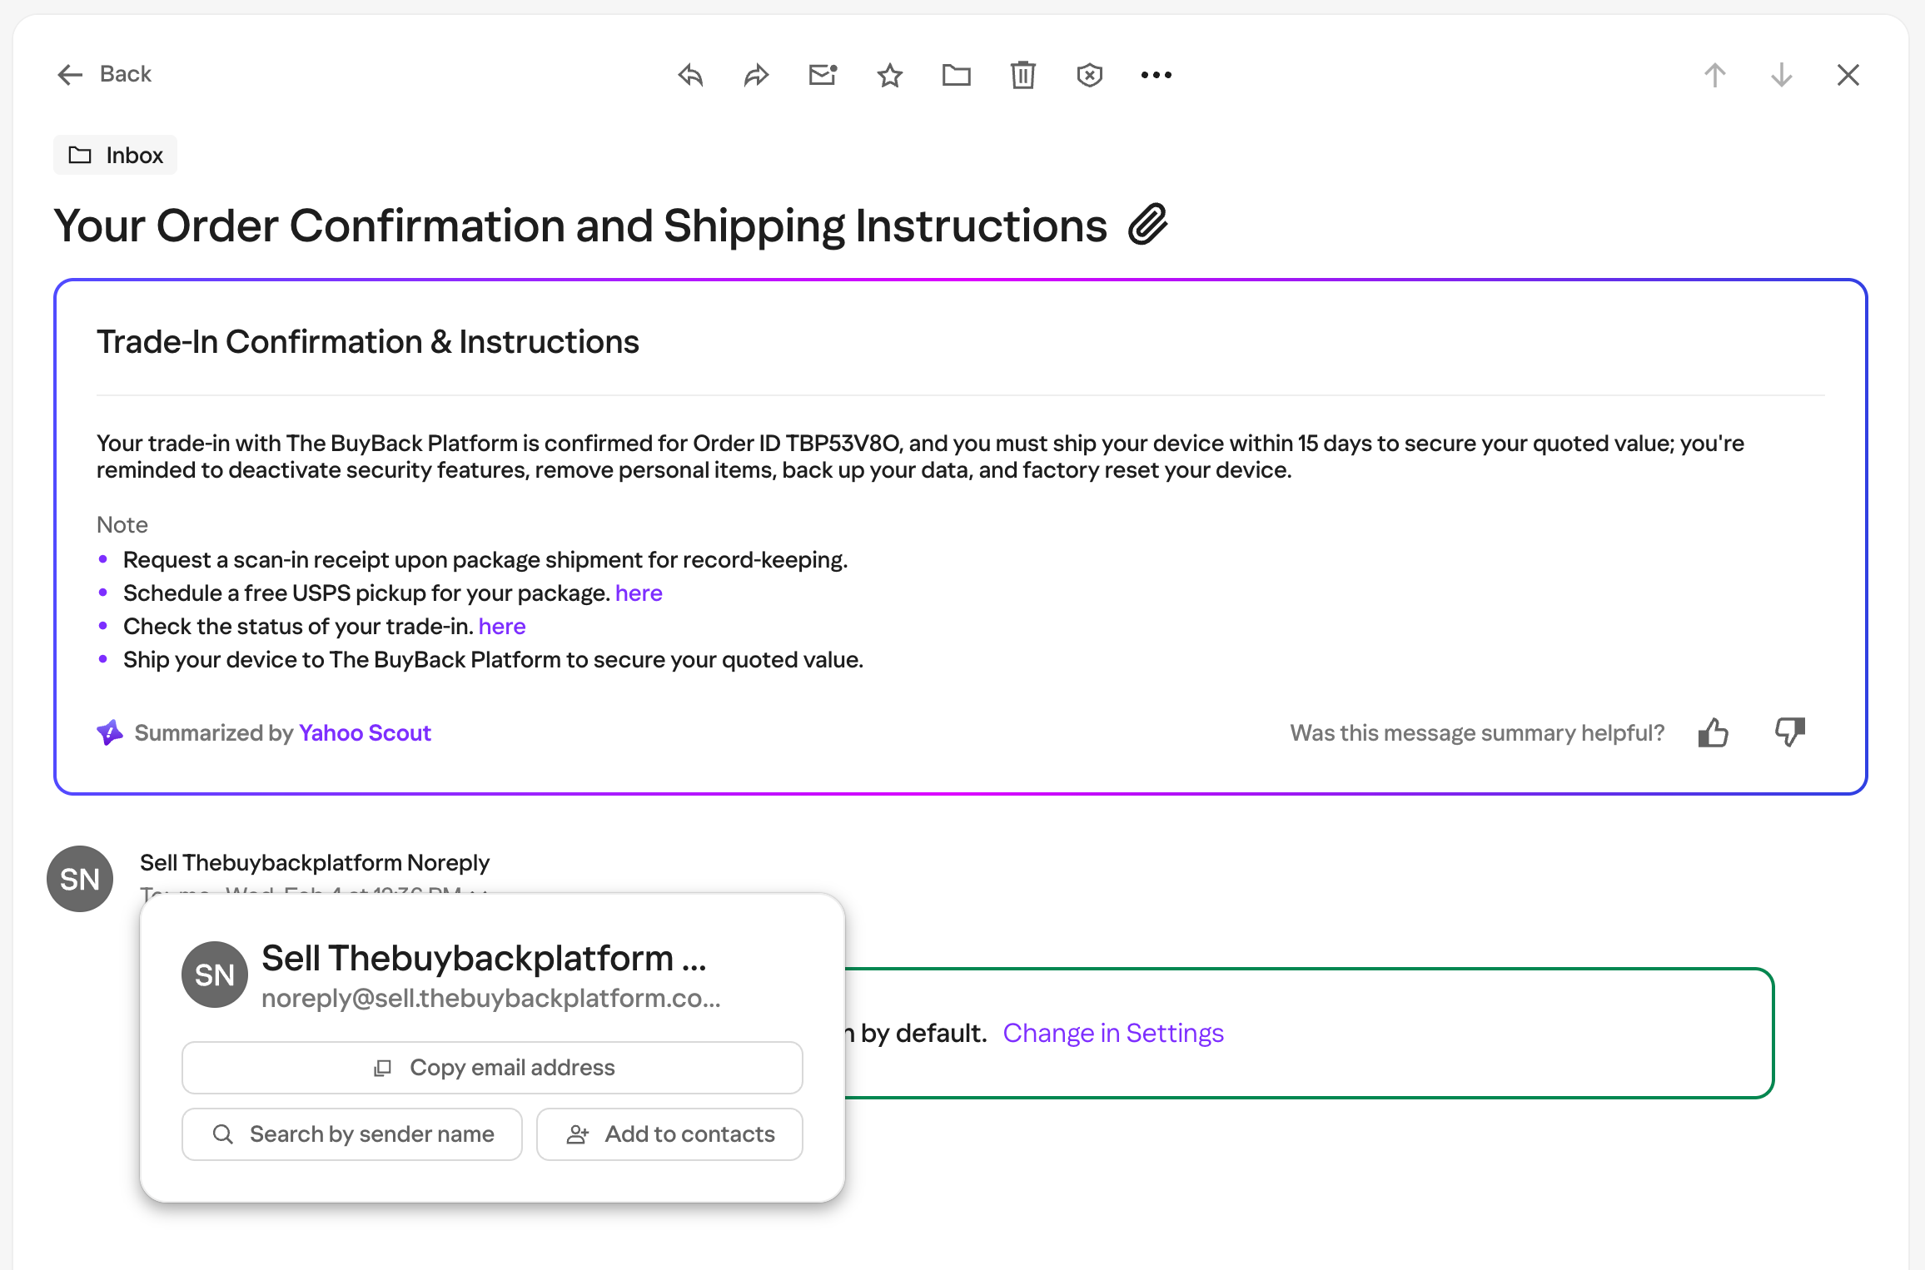Open the USPS pickup 'here' link
The width and height of the screenshot is (1925, 1270).
tap(639, 593)
